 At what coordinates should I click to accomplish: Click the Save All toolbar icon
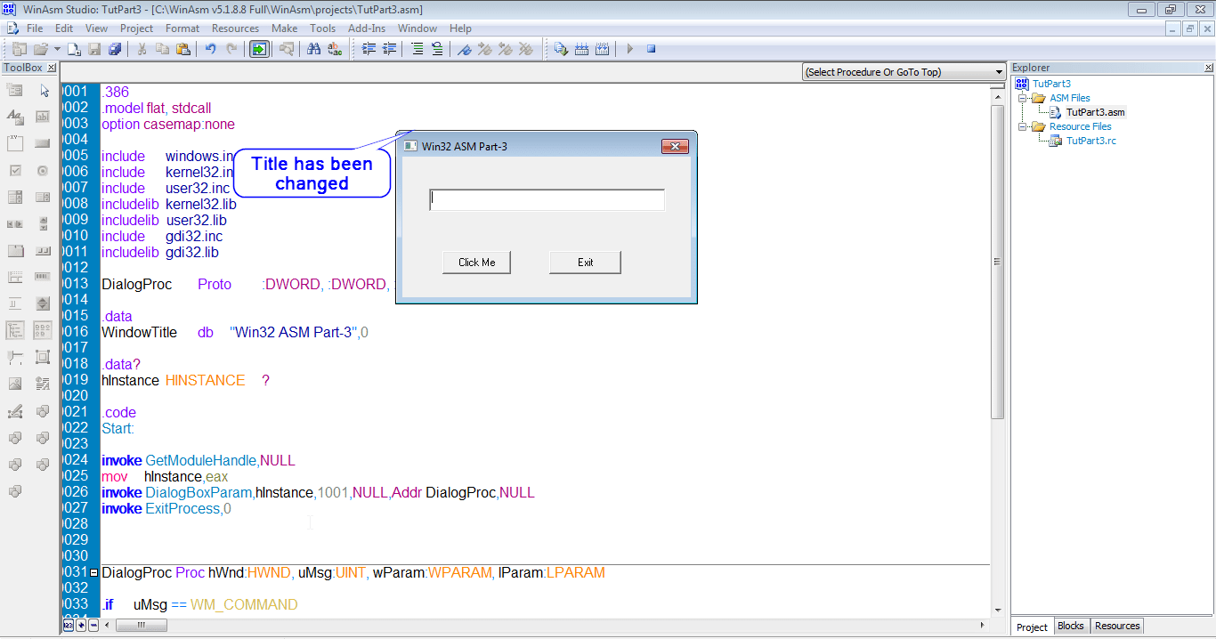tap(115, 49)
